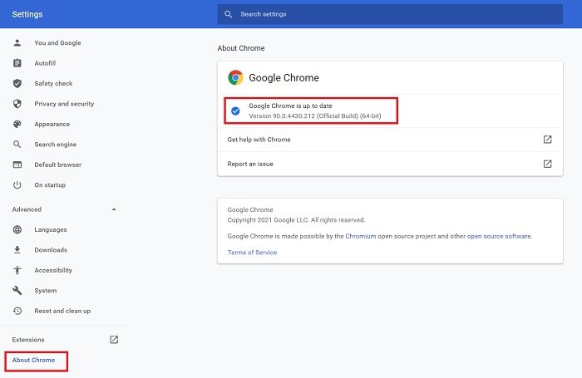This screenshot has width=582, height=378.
Task: Click the Appearance palette icon
Action: coord(17,124)
